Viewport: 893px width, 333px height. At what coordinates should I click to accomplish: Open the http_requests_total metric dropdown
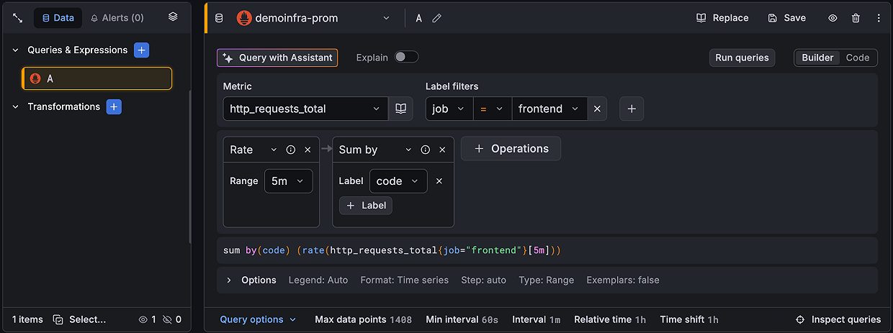305,109
